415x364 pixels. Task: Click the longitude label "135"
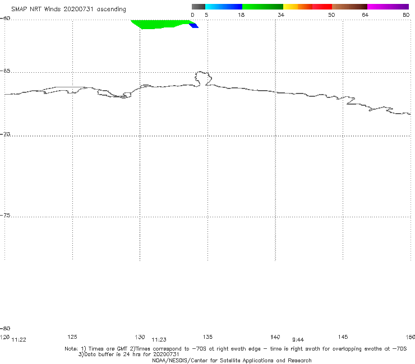pos(208,337)
